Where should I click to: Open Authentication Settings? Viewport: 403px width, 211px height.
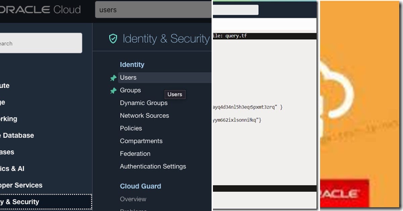tap(153, 166)
